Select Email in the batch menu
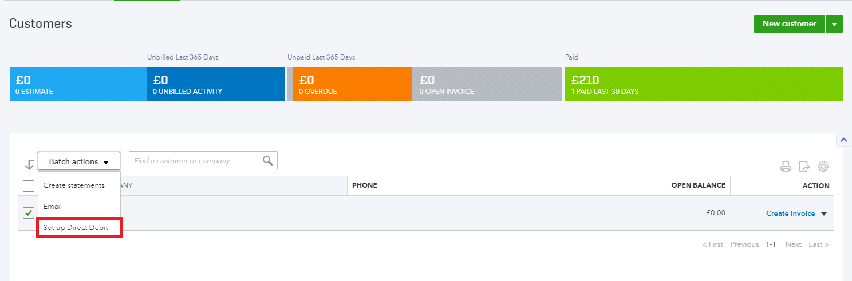The image size is (852, 281). 53,206
